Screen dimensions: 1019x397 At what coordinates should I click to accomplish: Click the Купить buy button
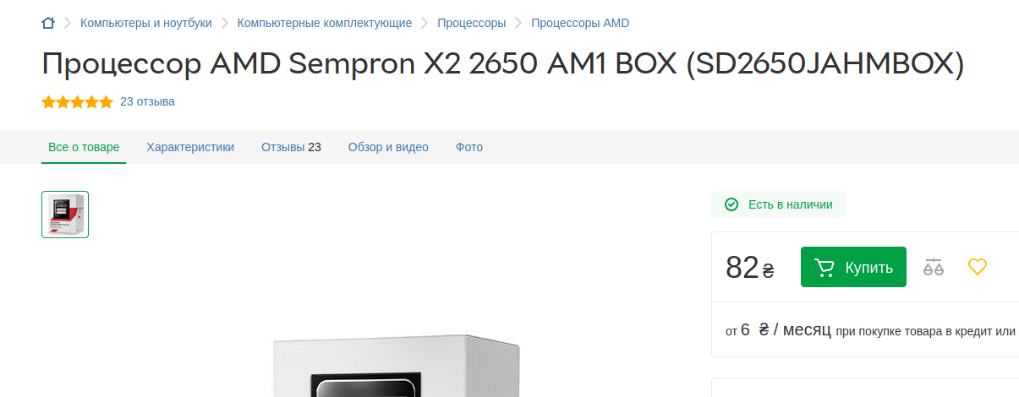point(853,267)
